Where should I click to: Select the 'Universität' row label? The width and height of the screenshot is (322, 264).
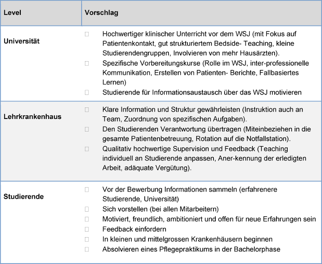coord(22,41)
